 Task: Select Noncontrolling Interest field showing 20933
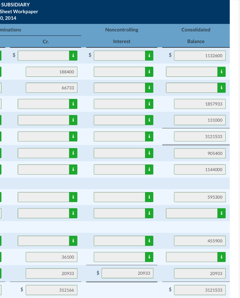[x=127, y=273]
